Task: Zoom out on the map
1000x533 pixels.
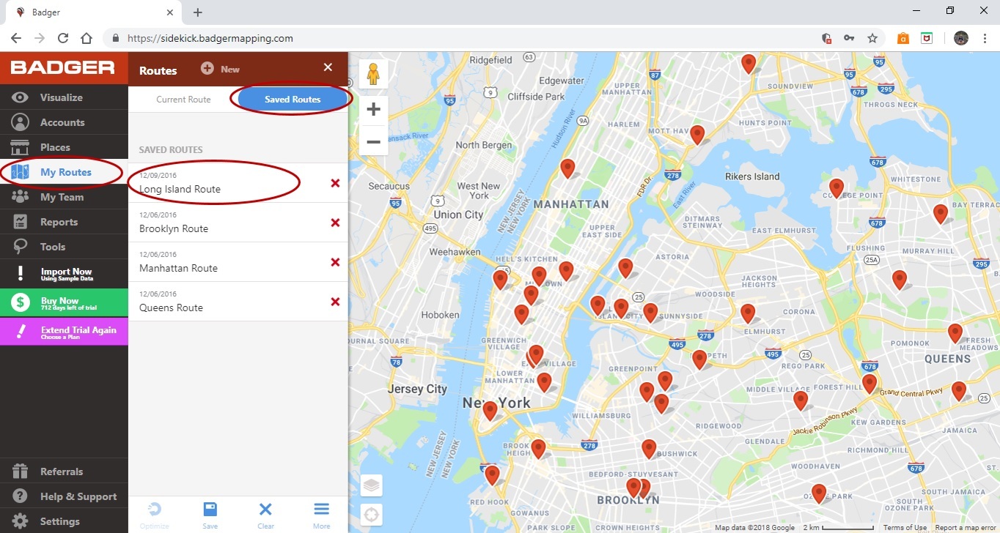Action: tap(373, 141)
